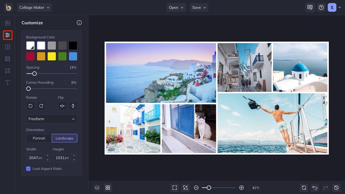Redo the last action
This screenshot has height=194, width=345.
326,188
